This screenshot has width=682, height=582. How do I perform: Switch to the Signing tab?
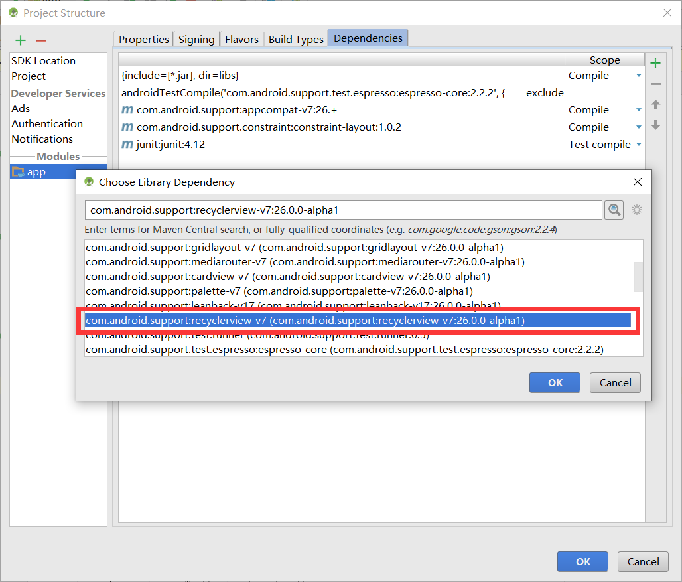tap(196, 39)
